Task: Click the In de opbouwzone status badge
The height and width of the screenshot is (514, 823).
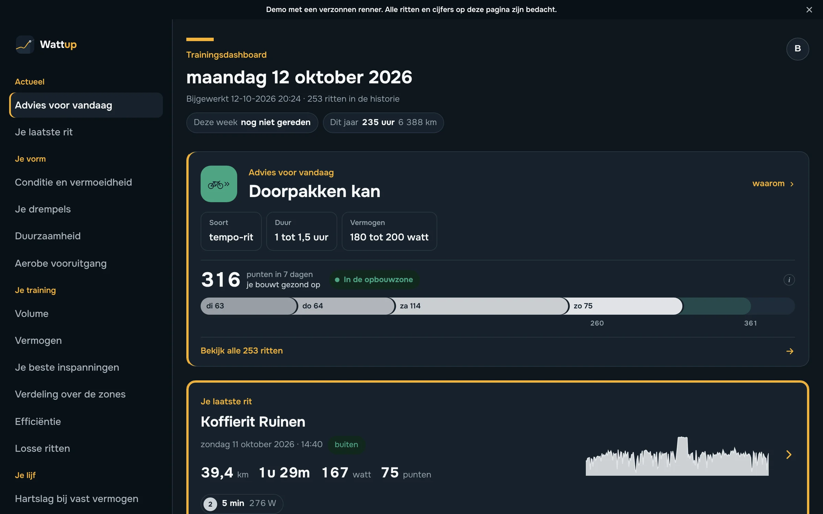Action: 374,280
